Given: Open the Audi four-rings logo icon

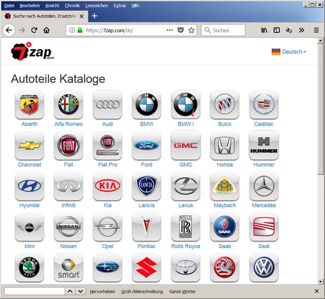Looking at the screenshot, I should pyautogui.click(x=108, y=105).
